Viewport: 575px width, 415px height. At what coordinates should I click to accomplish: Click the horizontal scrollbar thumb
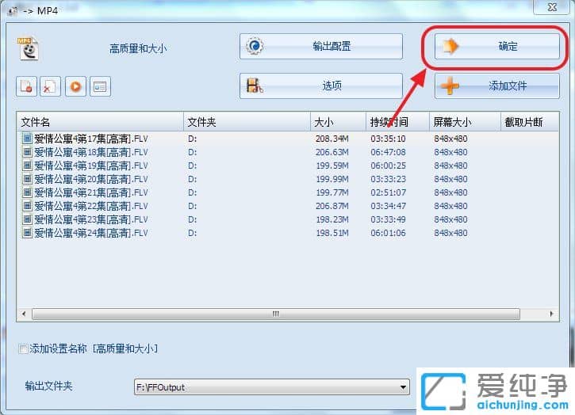276,314
